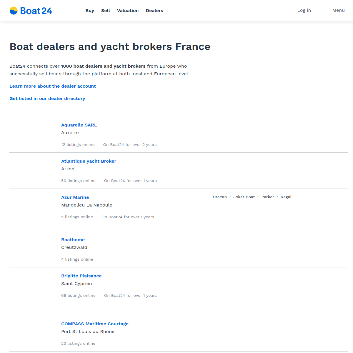Open the Brigitte Plaisance dealer page
Screen dimensions: 353x353
[81, 276]
